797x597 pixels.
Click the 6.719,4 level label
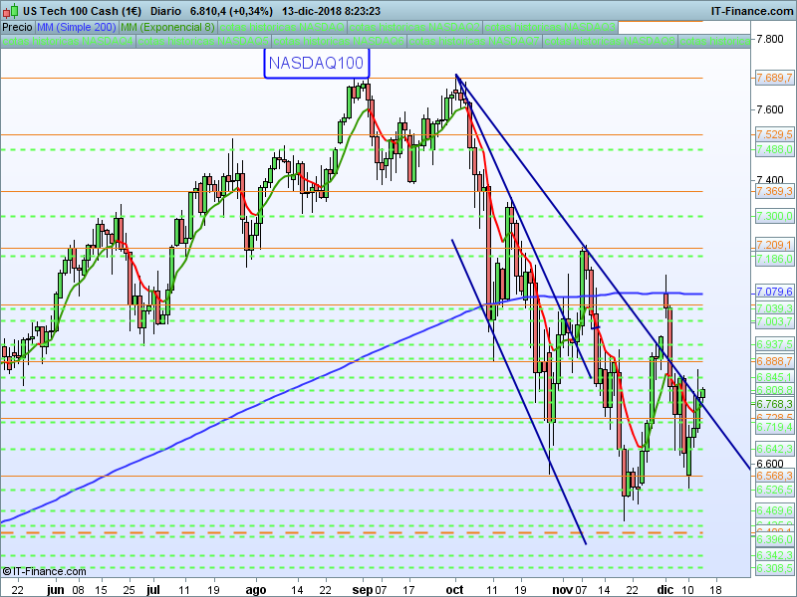[x=774, y=427]
